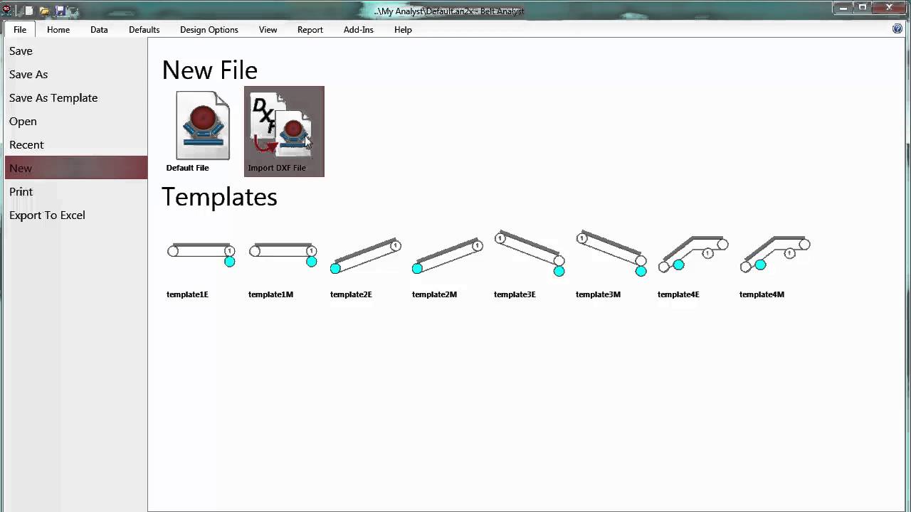Screen dimensions: 911x512
Task: Select the template2E inclined conveyor thumbnail
Action: 365,256
